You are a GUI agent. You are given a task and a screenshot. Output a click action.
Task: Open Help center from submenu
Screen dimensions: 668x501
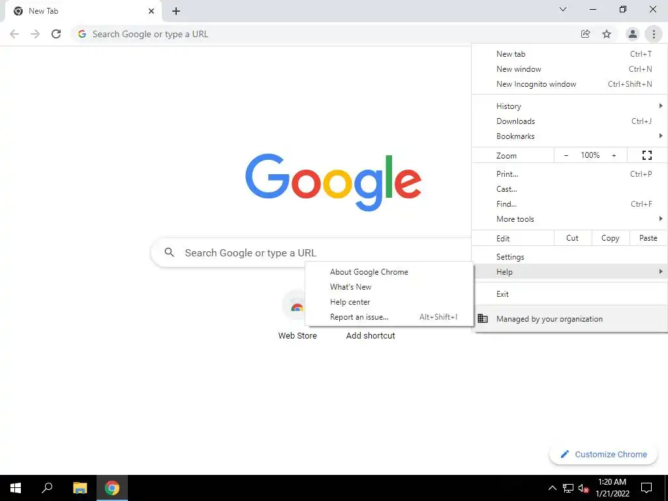pyautogui.click(x=389, y=302)
